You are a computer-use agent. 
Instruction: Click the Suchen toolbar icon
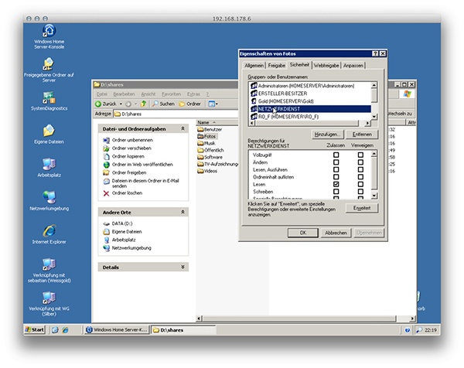pyautogui.click(x=156, y=104)
